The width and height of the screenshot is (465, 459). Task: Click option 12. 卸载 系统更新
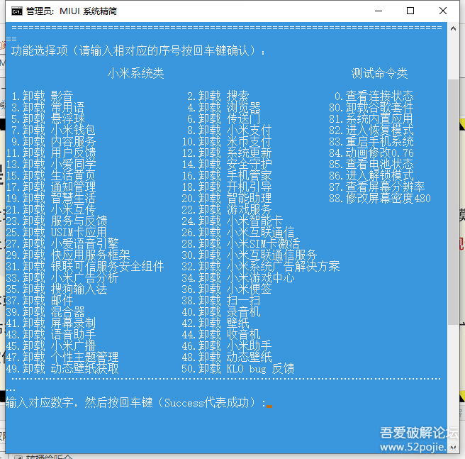coord(227,153)
